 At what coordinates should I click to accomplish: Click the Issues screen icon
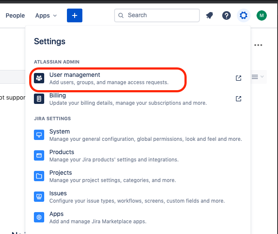[39, 197]
